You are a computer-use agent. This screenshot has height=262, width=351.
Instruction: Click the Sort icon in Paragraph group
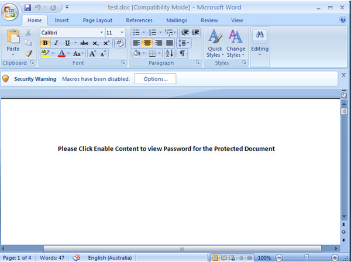coord(170,53)
